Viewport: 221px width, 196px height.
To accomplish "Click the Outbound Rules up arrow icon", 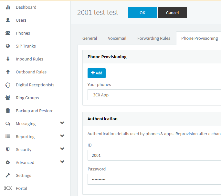I will point(8,72).
